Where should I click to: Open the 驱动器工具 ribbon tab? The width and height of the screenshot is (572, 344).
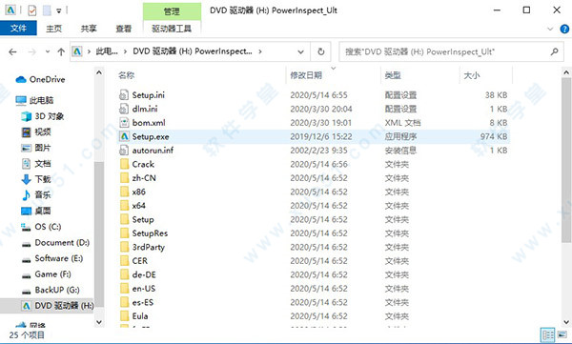coord(172,29)
